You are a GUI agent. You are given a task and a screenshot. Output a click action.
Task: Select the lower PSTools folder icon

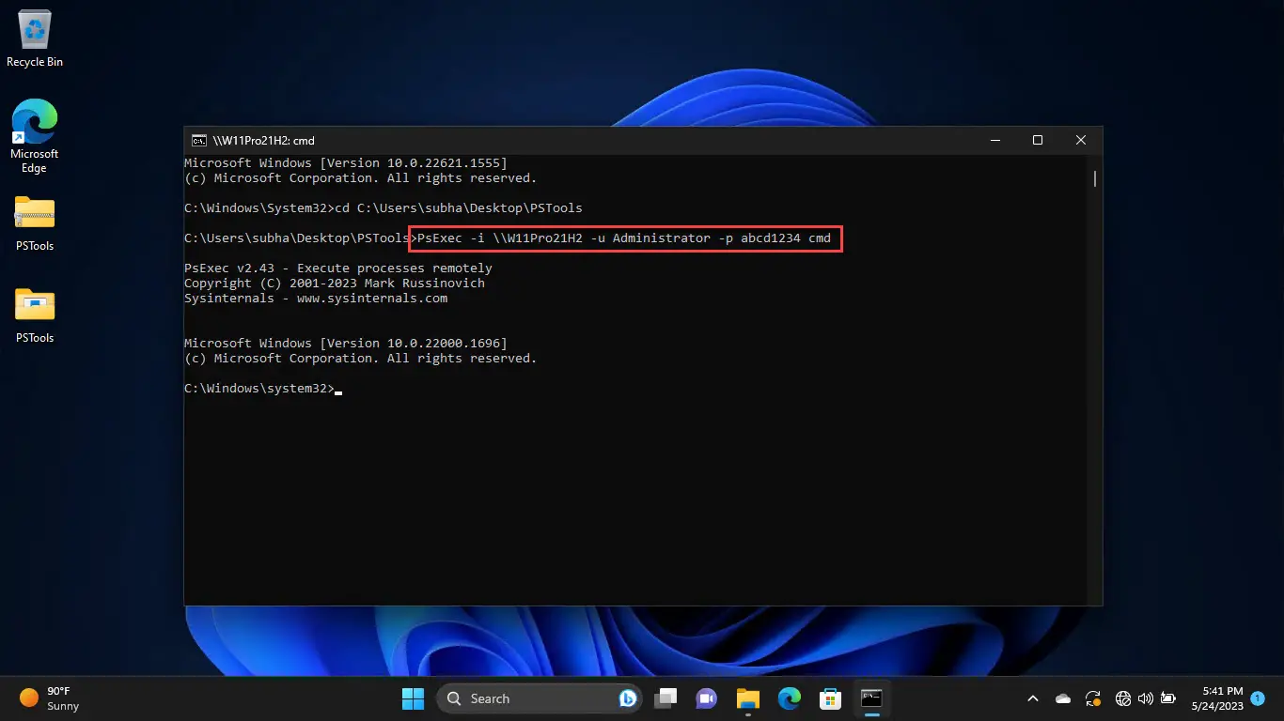point(35,315)
